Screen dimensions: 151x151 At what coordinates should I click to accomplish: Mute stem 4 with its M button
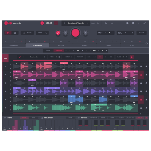(11, 93)
